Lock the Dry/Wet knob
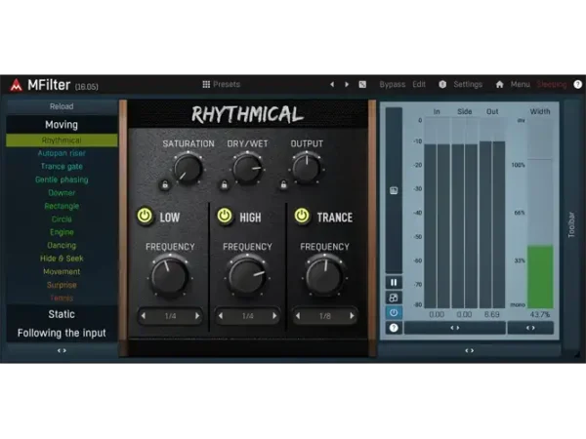This screenshot has width=586, height=439. pos(225,184)
